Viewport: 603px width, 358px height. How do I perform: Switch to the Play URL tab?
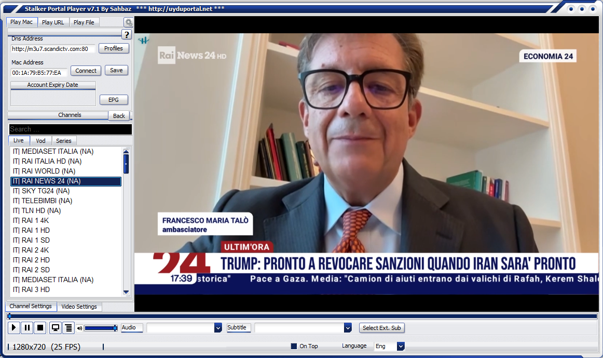pos(53,22)
